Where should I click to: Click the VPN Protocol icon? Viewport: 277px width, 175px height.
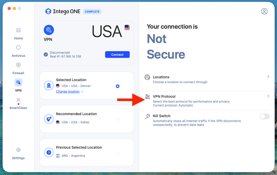pos(147,96)
